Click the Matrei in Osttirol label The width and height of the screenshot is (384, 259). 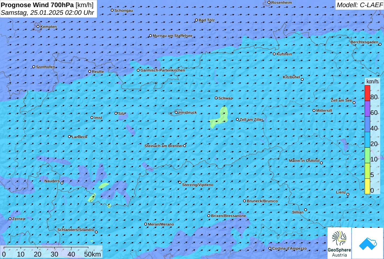point(304,161)
